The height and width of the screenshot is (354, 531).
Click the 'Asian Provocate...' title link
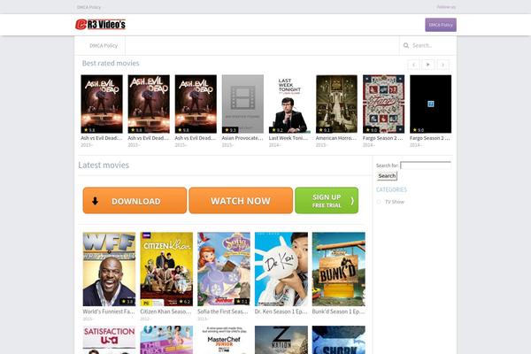(x=242, y=138)
